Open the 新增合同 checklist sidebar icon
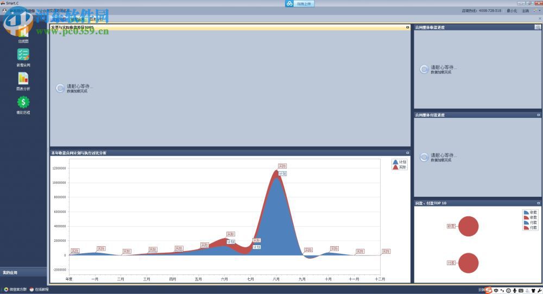 click(x=23, y=54)
